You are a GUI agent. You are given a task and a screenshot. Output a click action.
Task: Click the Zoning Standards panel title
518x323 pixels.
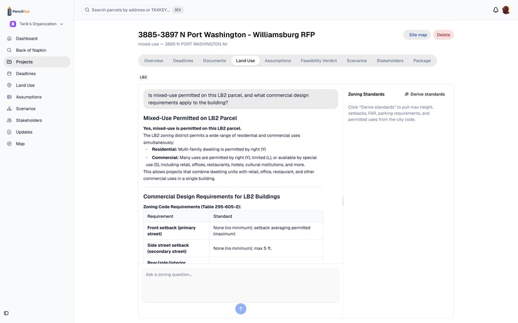(x=366, y=94)
